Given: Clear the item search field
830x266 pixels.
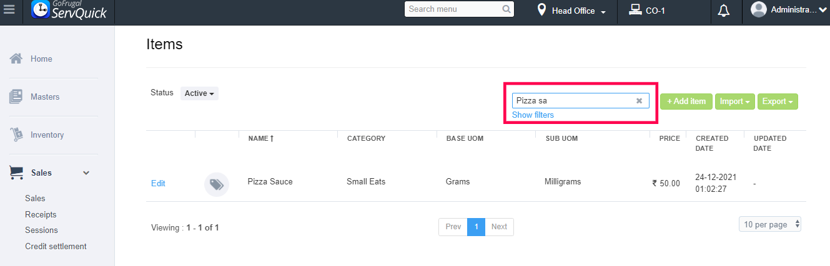Looking at the screenshot, I should pyautogui.click(x=639, y=101).
